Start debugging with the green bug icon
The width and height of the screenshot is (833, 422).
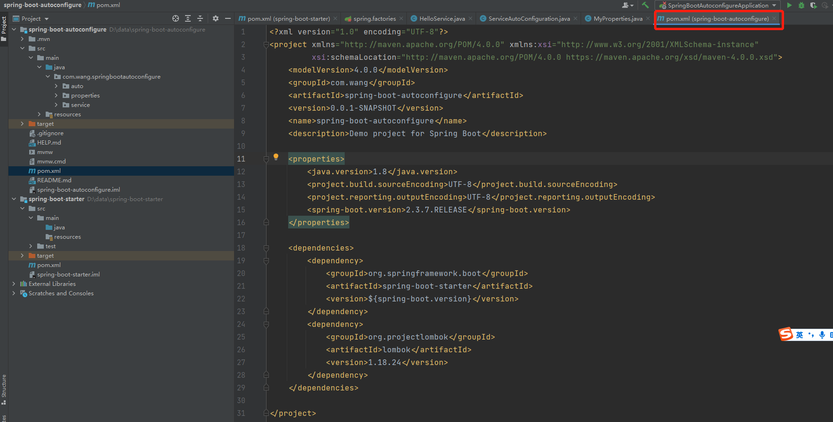pyautogui.click(x=801, y=5)
